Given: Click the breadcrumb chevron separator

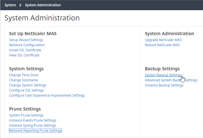Looking at the screenshot, I should pyautogui.click(x=20, y=5).
